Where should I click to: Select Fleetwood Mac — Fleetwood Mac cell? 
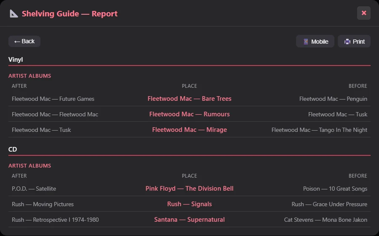(x=55, y=114)
